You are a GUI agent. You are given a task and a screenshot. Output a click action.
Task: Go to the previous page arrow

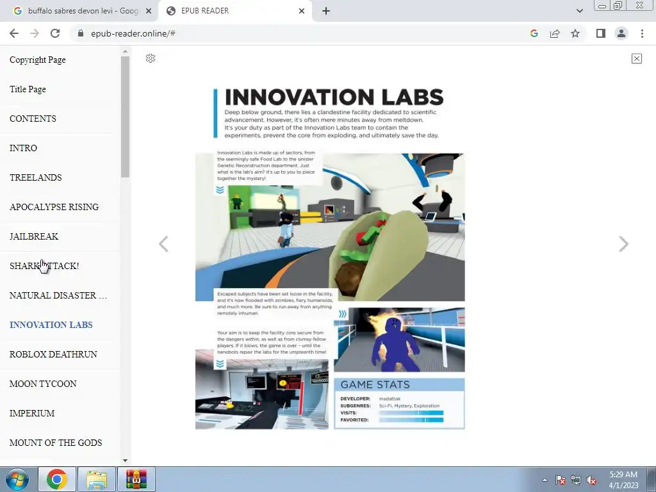[x=163, y=244]
